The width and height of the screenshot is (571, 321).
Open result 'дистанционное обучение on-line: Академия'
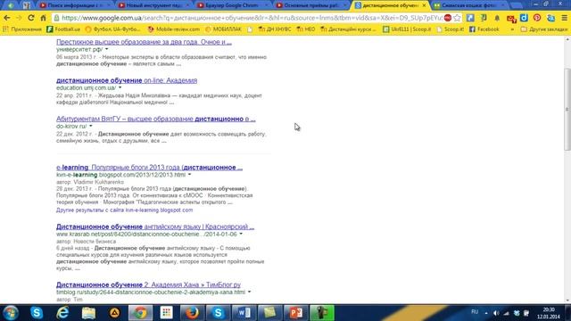point(127,80)
